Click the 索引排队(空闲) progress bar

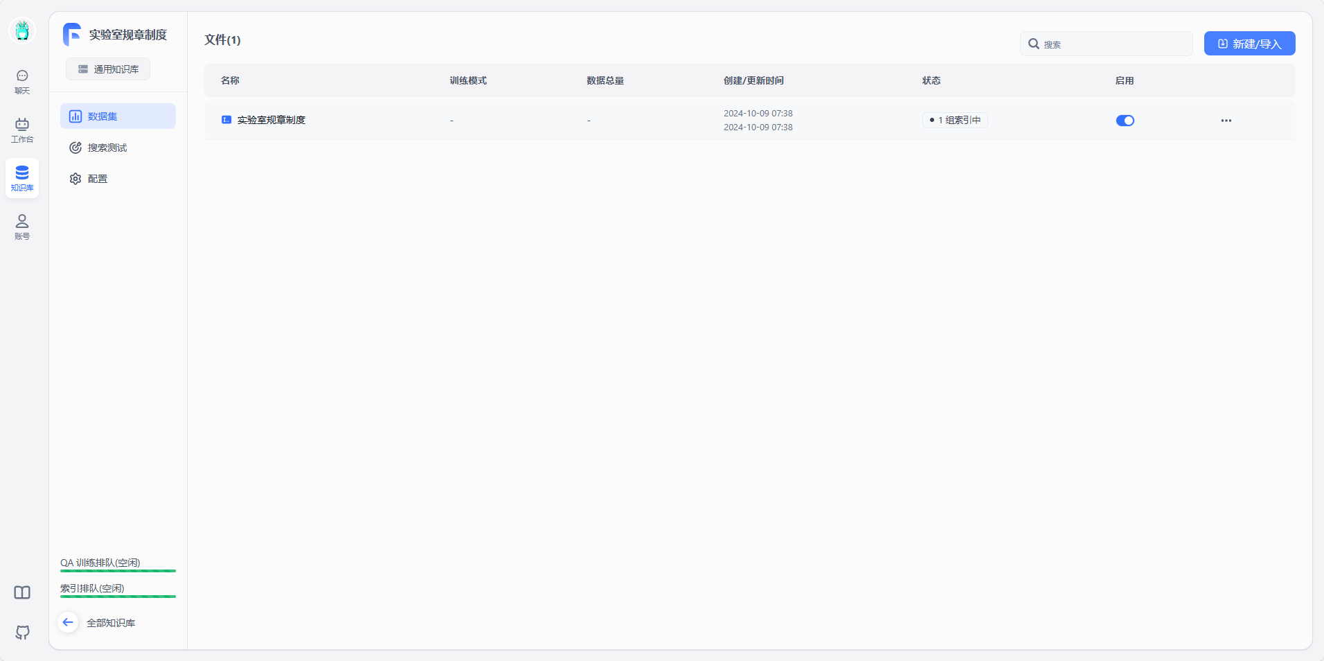click(x=118, y=597)
